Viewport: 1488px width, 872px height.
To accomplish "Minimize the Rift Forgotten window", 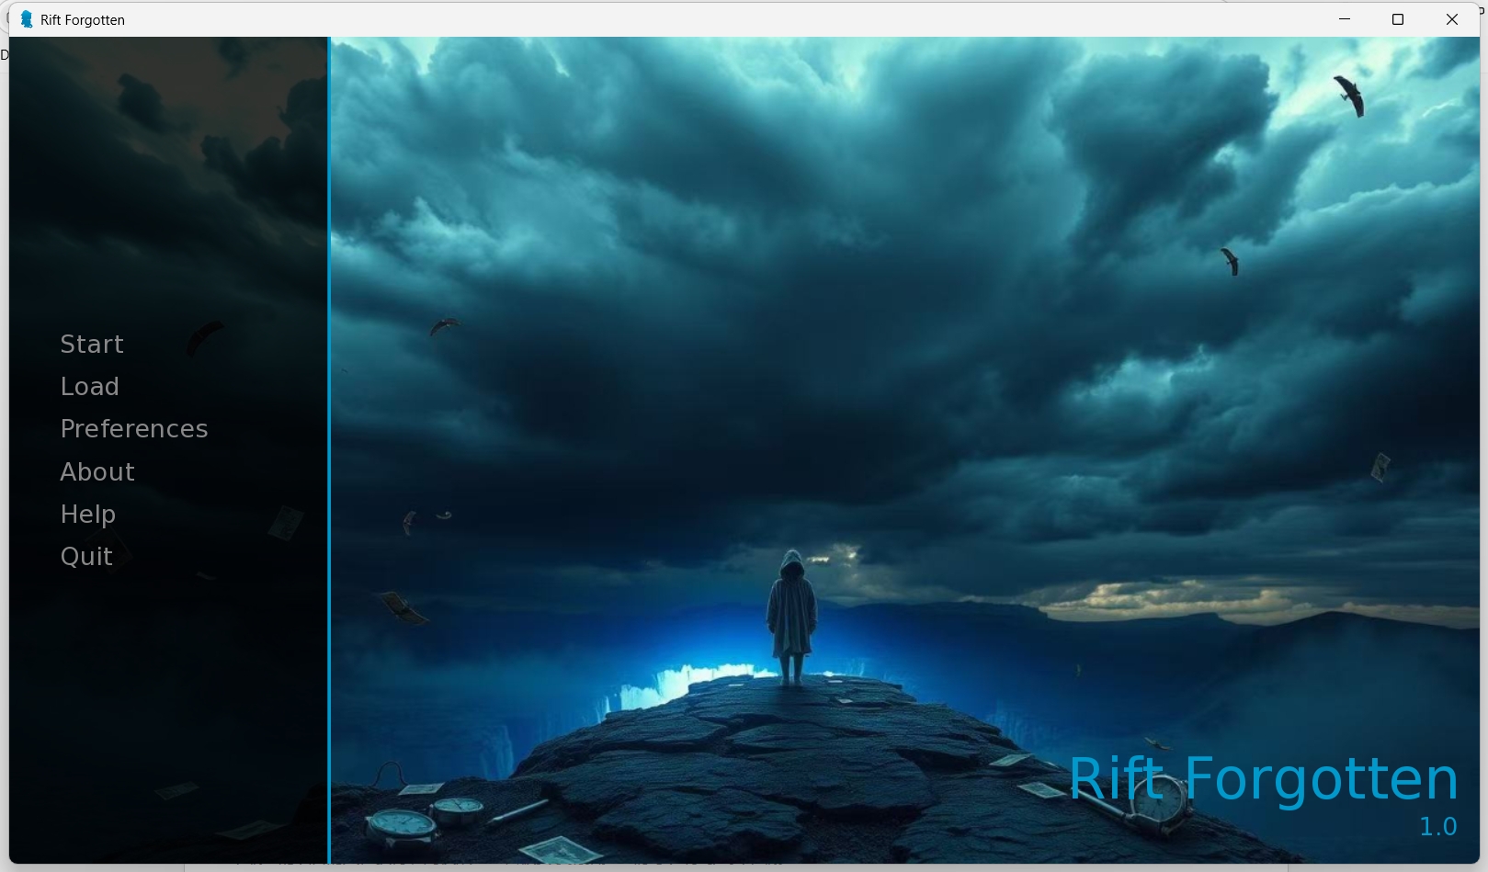I will point(1345,19).
